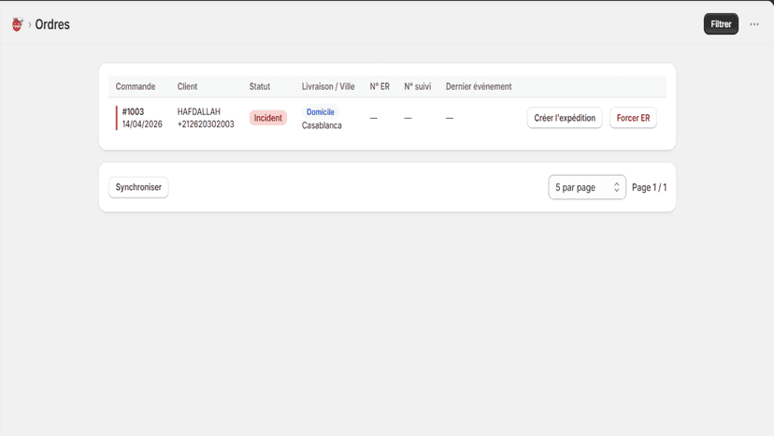774x436 pixels.
Task: Open the 5 par page dropdown
Action: click(x=587, y=187)
